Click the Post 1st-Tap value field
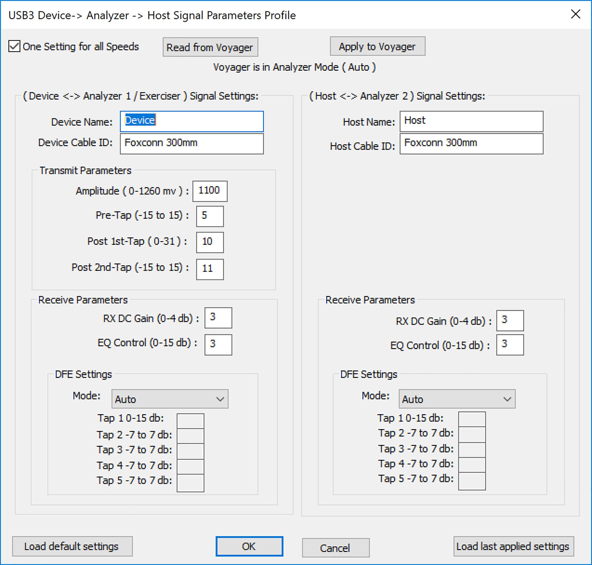The width and height of the screenshot is (592, 565). [210, 242]
